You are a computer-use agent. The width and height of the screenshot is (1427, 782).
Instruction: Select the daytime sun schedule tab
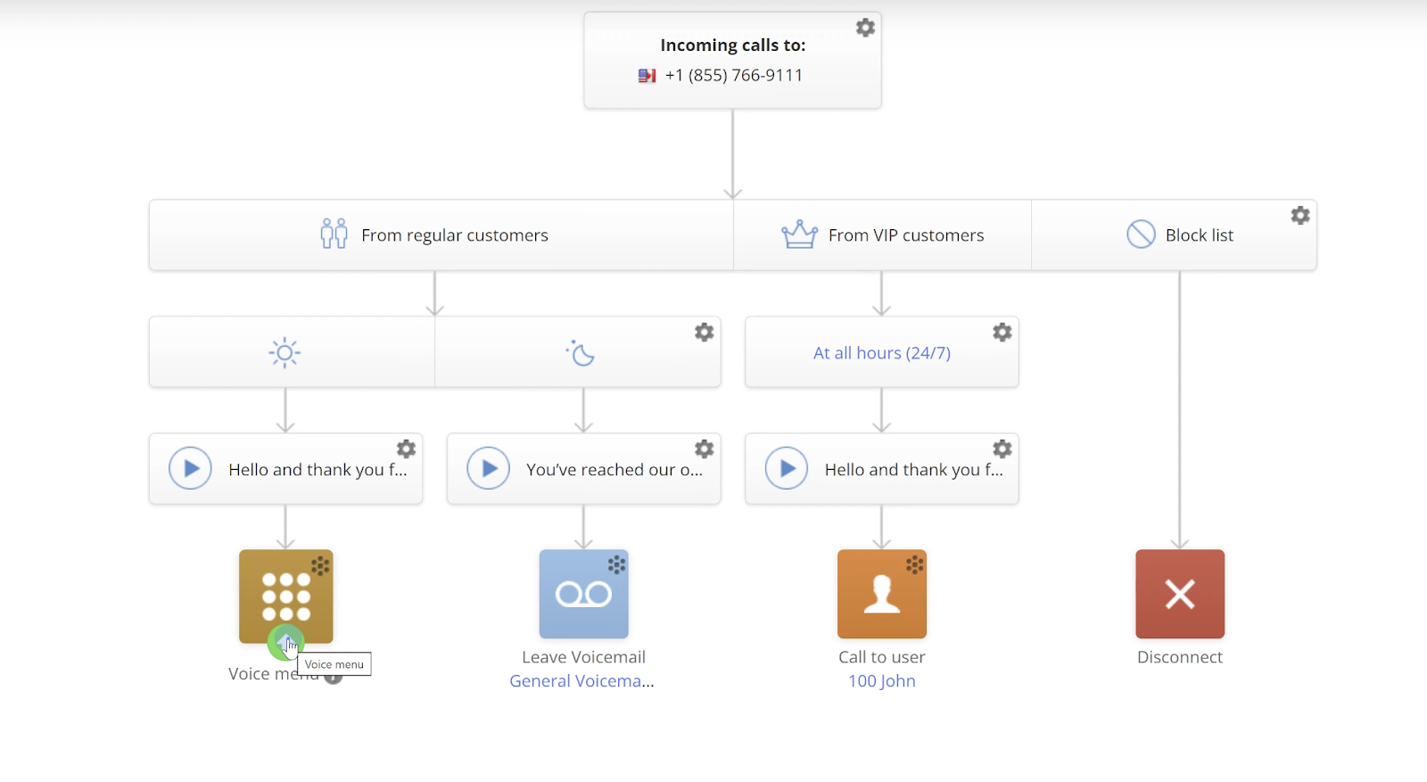coord(285,353)
